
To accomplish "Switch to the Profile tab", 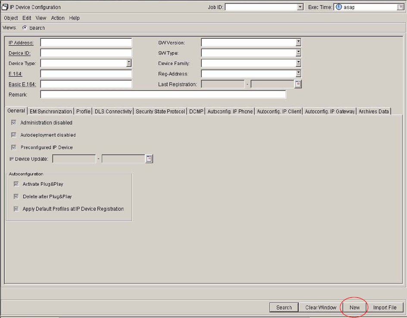I will pyautogui.click(x=83, y=111).
